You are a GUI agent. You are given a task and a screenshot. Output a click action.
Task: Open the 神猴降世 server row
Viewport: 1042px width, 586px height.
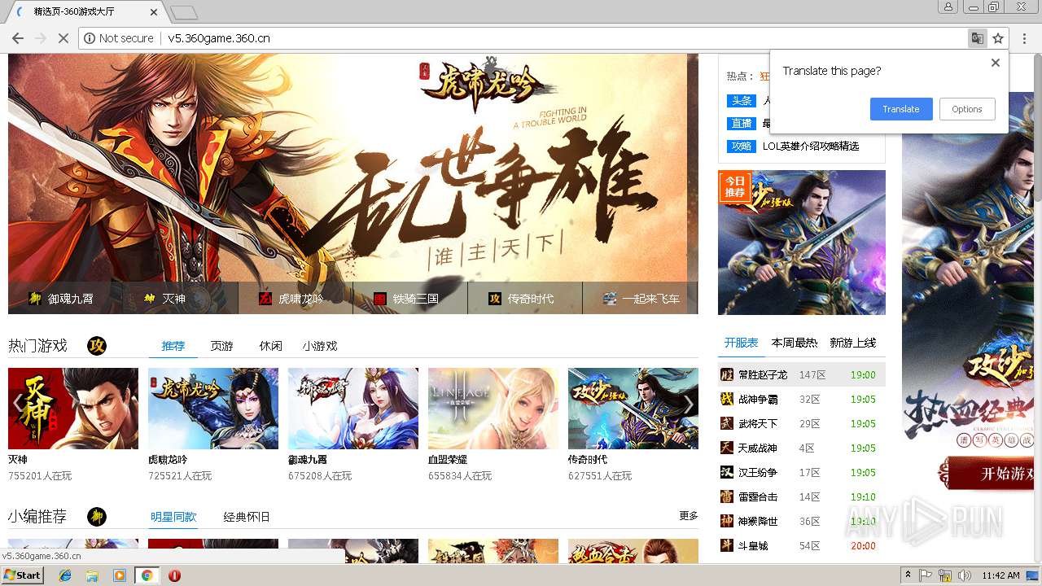click(802, 521)
